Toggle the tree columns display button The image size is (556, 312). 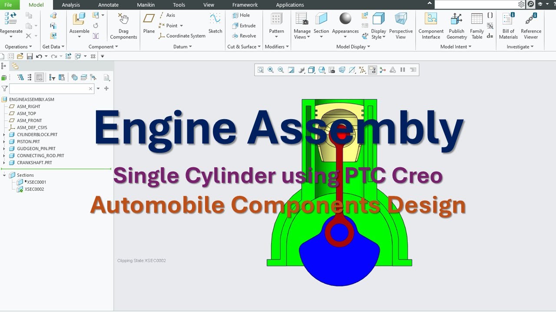coord(40,78)
